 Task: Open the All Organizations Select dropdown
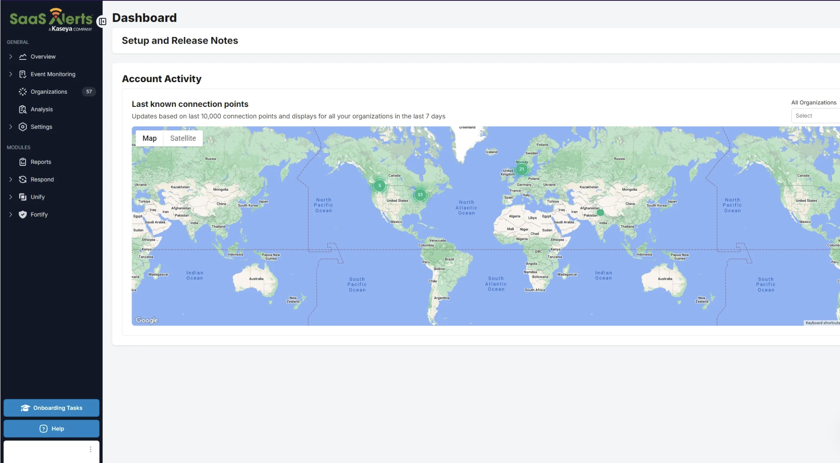[816, 116]
